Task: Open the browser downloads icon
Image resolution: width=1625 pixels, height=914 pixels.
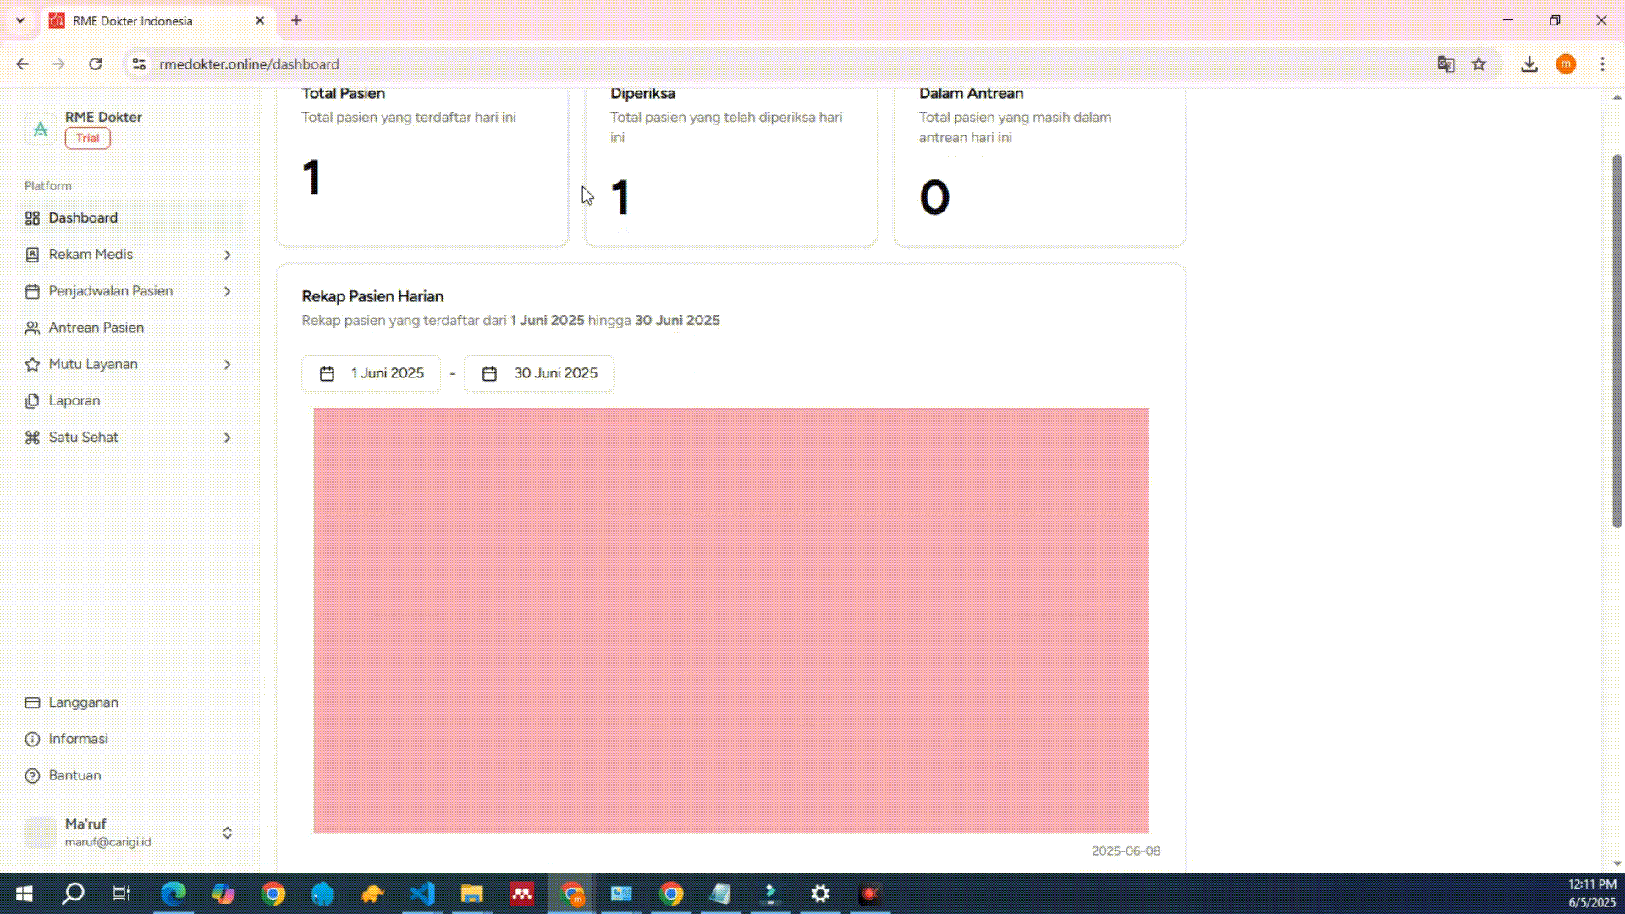Action: (1529, 64)
